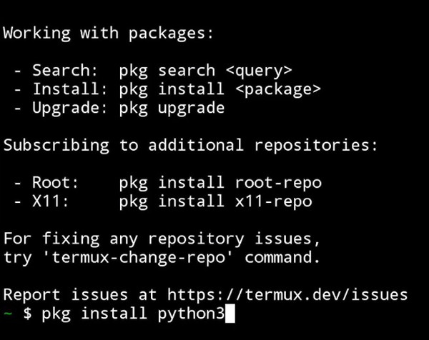Click the typed 'pkg install python3' command
This screenshot has width=429, height=340.
pos(133,313)
